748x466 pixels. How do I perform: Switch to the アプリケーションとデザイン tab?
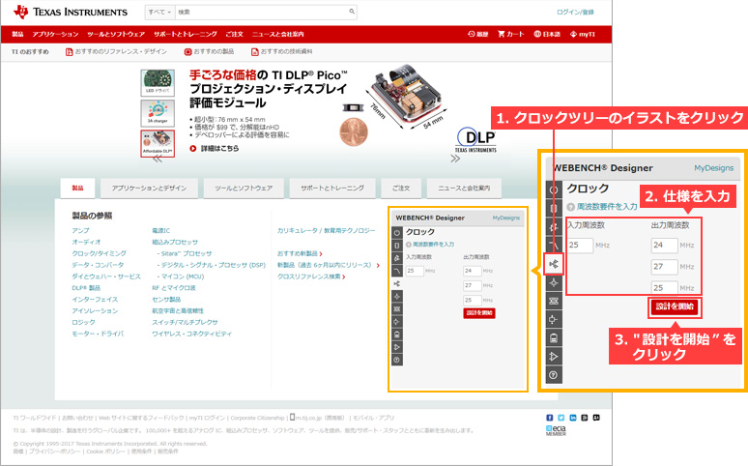(150, 189)
